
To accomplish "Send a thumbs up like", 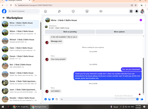I will 142,99.
